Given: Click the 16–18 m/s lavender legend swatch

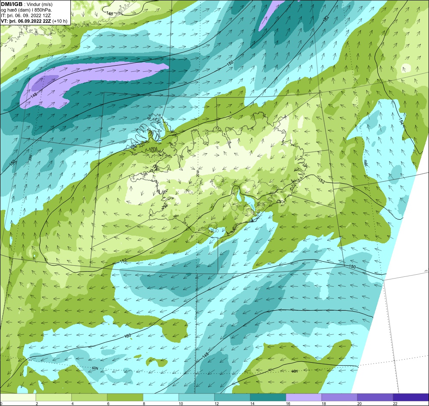Looking at the screenshot, I should (x=304, y=397).
